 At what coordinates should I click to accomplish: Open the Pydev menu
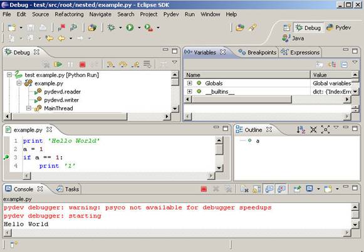tap(171, 14)
